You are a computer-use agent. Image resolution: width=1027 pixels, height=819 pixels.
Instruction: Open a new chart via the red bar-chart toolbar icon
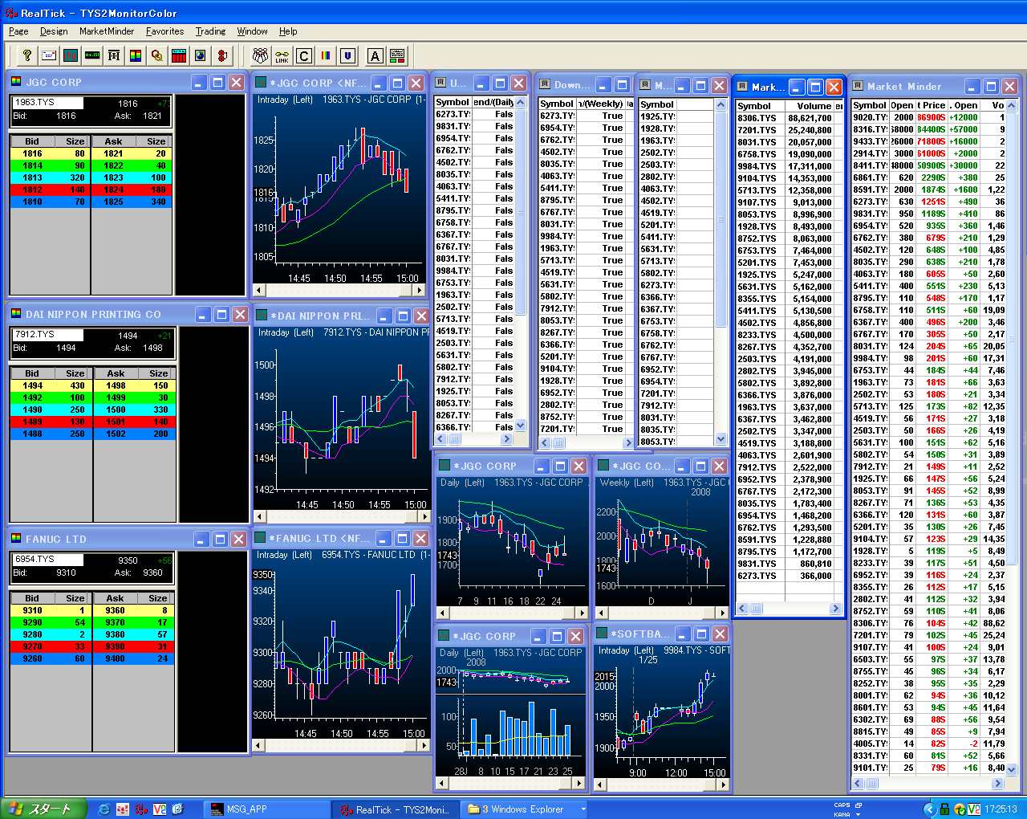click(71, 55)
